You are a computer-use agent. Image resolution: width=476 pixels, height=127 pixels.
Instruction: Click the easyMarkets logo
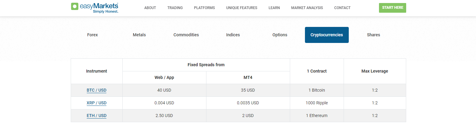point(95,8)
